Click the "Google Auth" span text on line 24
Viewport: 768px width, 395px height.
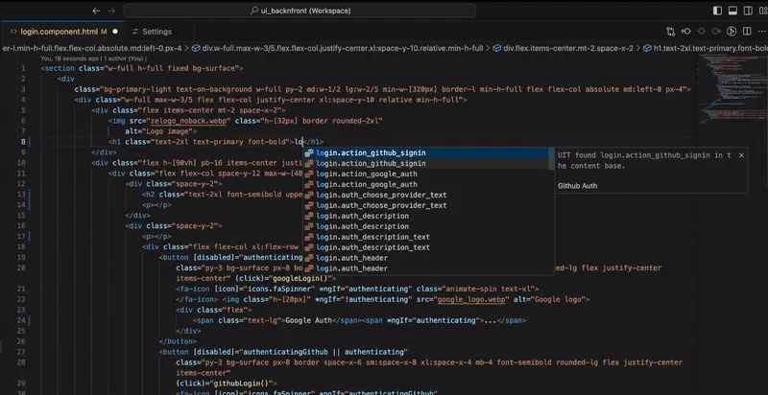pyautogui.click(x=308, y=320)
